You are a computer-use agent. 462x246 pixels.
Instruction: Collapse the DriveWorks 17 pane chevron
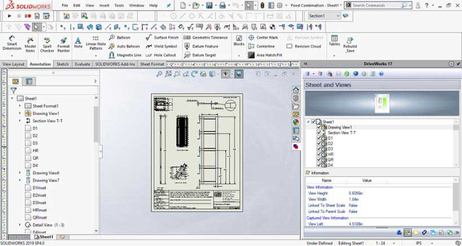pos(306,64)
